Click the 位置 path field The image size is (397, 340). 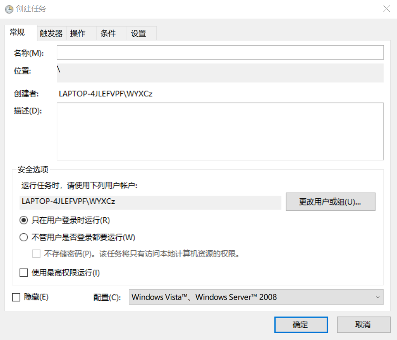[220, 73]
